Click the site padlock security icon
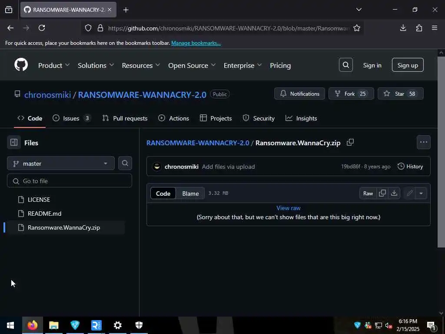The width and height of the screenshot is (445, 334). click(x=100, y=28)
